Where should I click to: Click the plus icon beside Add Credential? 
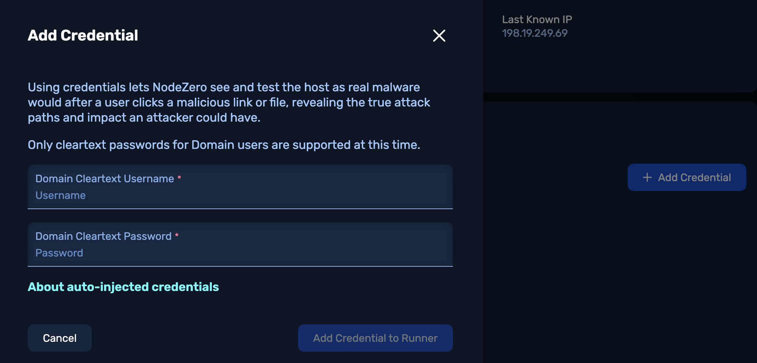tap(647, 177)
